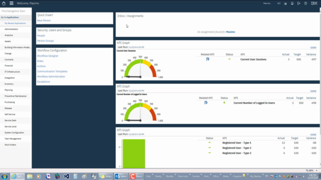Open the hamburger navigation menu
The width and height of the screenshot is (321, 180).
[12, 3]
